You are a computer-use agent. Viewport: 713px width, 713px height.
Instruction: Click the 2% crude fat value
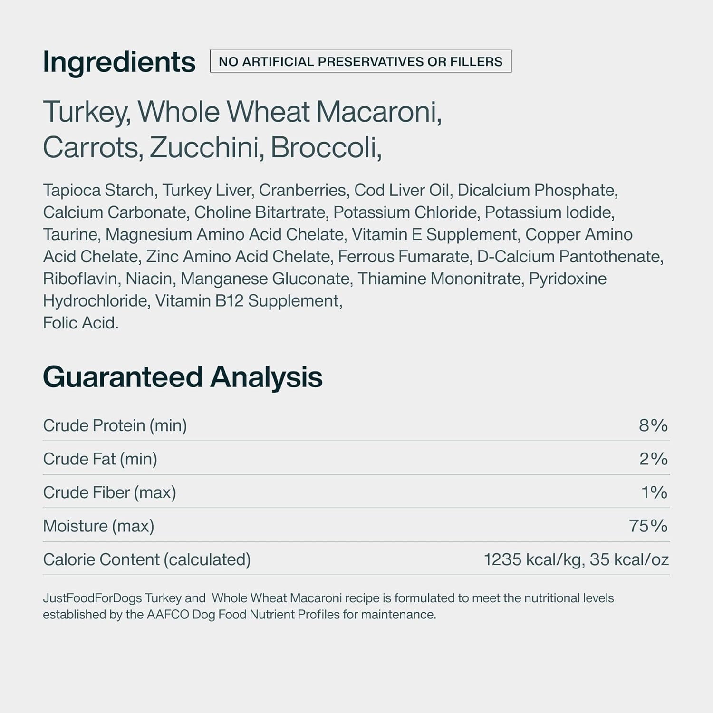(x=653, y=459)
